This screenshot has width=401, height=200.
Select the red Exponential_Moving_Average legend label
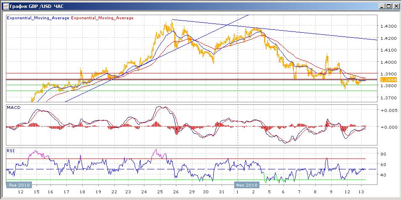(x=103, y=18)
